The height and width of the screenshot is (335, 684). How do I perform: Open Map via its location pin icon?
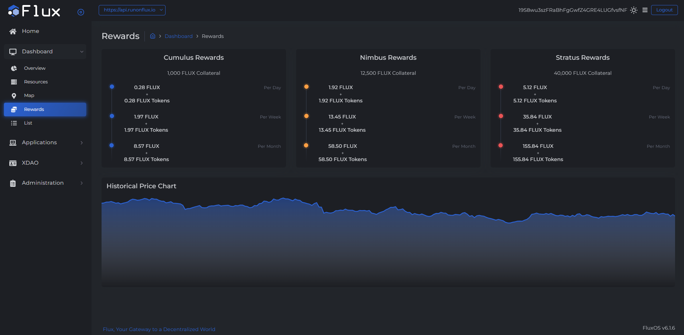click(14, 96)
